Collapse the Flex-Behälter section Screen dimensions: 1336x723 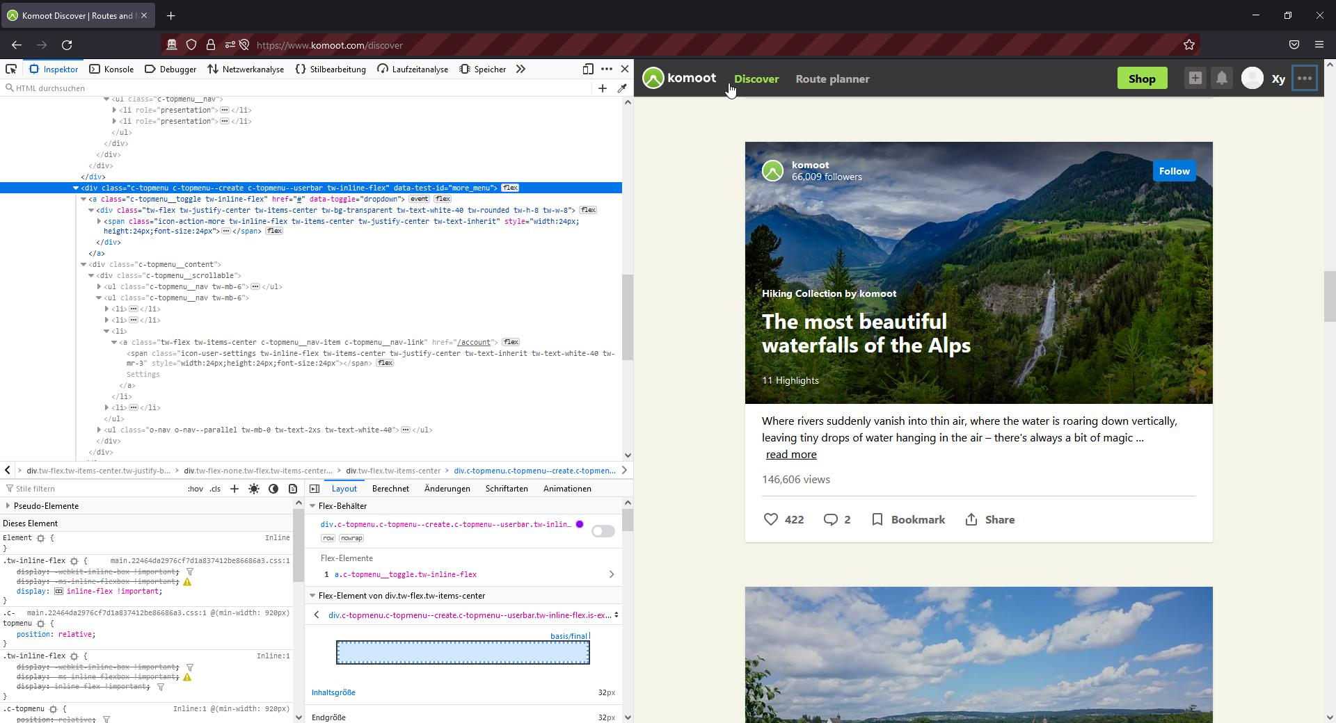pyautogui.click(x=312, y=506)
